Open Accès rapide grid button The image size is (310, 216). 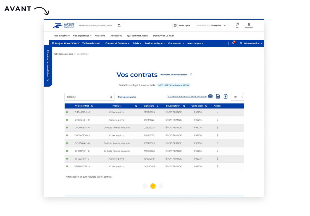182,25
